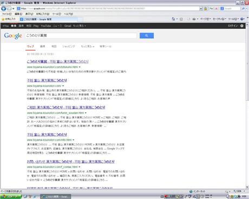Open the セーフティ command bar dropdown
Image resolution: width=249 pixels, height=199 pixels.
[x=219, y=19]
